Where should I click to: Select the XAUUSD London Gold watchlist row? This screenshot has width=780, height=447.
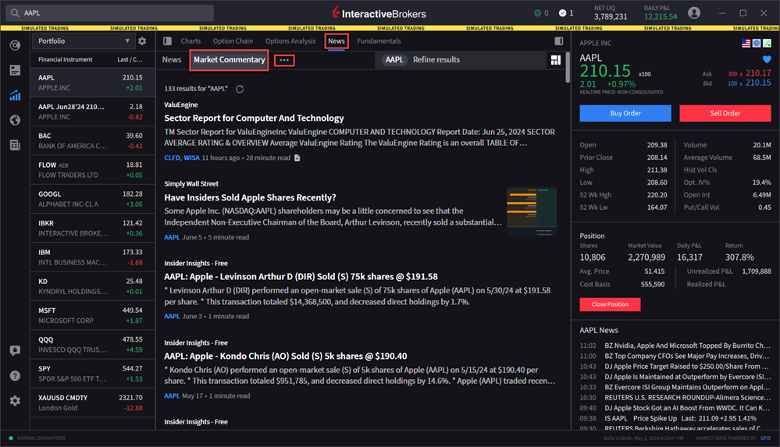pos(93,403)
